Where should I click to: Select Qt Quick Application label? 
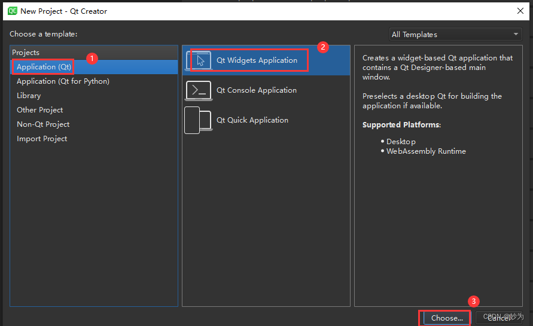click(252, 120)
